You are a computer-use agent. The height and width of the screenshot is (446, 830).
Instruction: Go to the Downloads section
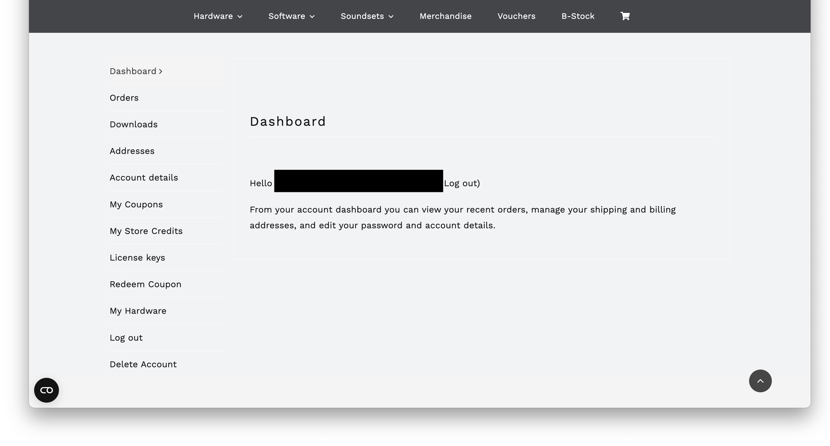tap(133, 125)
